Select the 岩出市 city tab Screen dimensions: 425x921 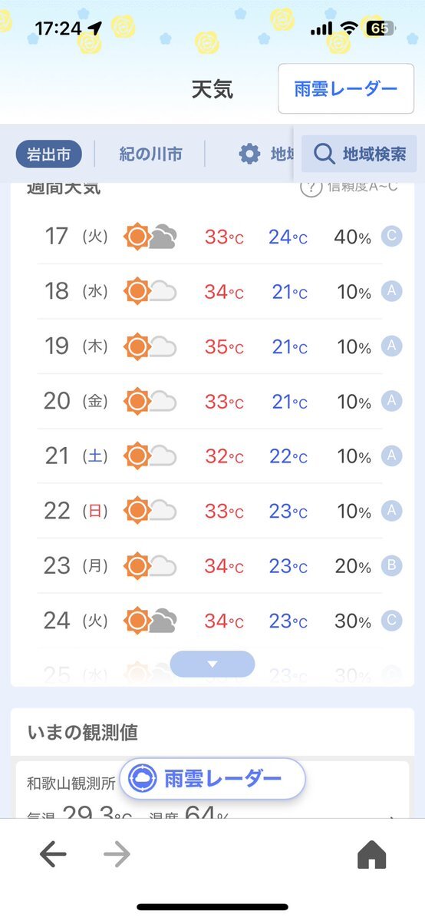pyautogui.click(x=49, y=154)
